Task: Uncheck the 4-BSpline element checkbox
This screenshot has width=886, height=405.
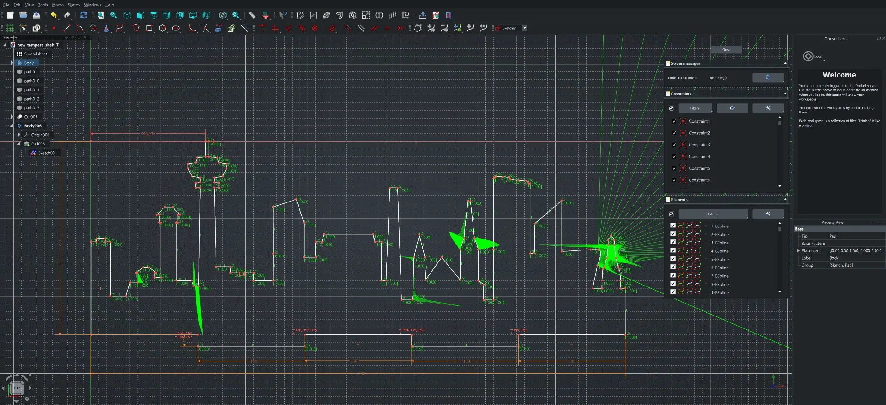Action: (x=673, y=251)
